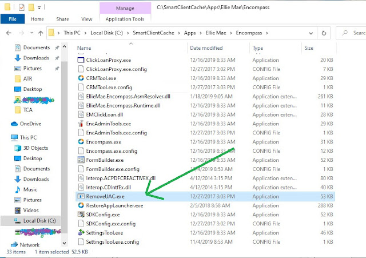Sort files by Date modified column
366x258 pixels.
[x=206, y=48]
